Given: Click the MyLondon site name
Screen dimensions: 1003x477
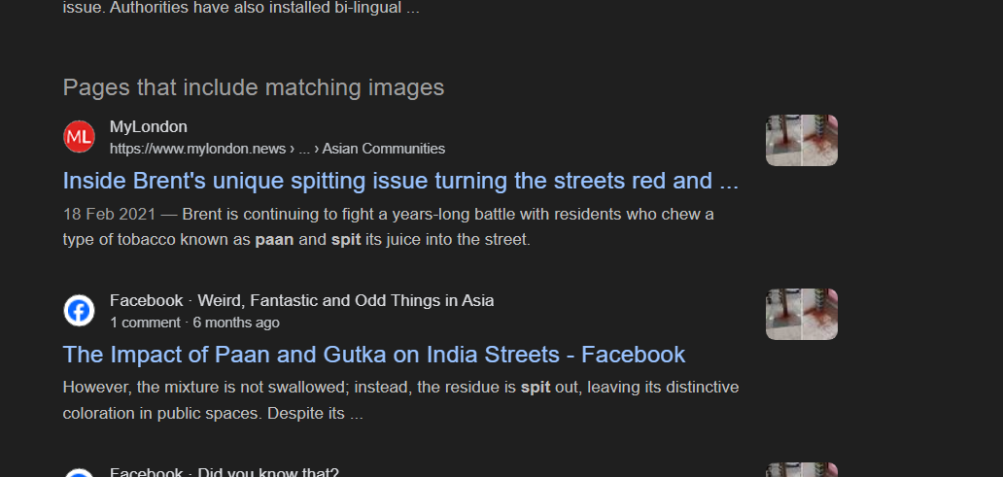Looking at the screenshot, I should (x=149, y=126).
